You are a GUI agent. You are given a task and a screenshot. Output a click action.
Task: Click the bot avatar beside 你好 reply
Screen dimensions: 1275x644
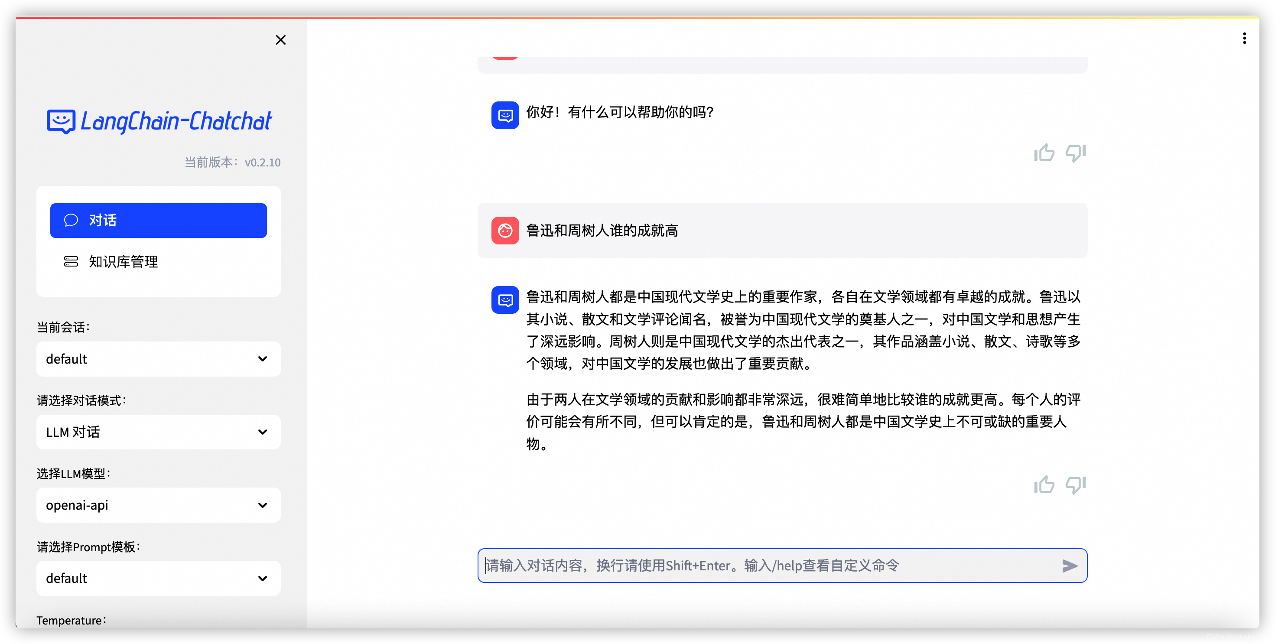click(x=505, y=115)
